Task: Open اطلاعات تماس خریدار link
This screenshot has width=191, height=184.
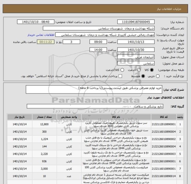Action: 41,35
